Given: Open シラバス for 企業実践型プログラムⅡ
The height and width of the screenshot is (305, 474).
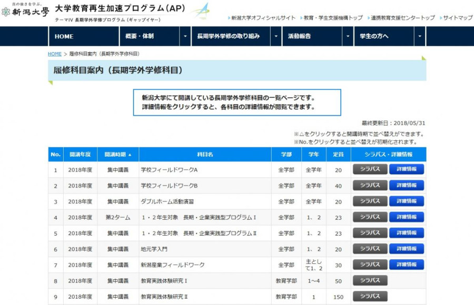Looking at the screenshot, I should pyautogui.click(x=370, y=233).
